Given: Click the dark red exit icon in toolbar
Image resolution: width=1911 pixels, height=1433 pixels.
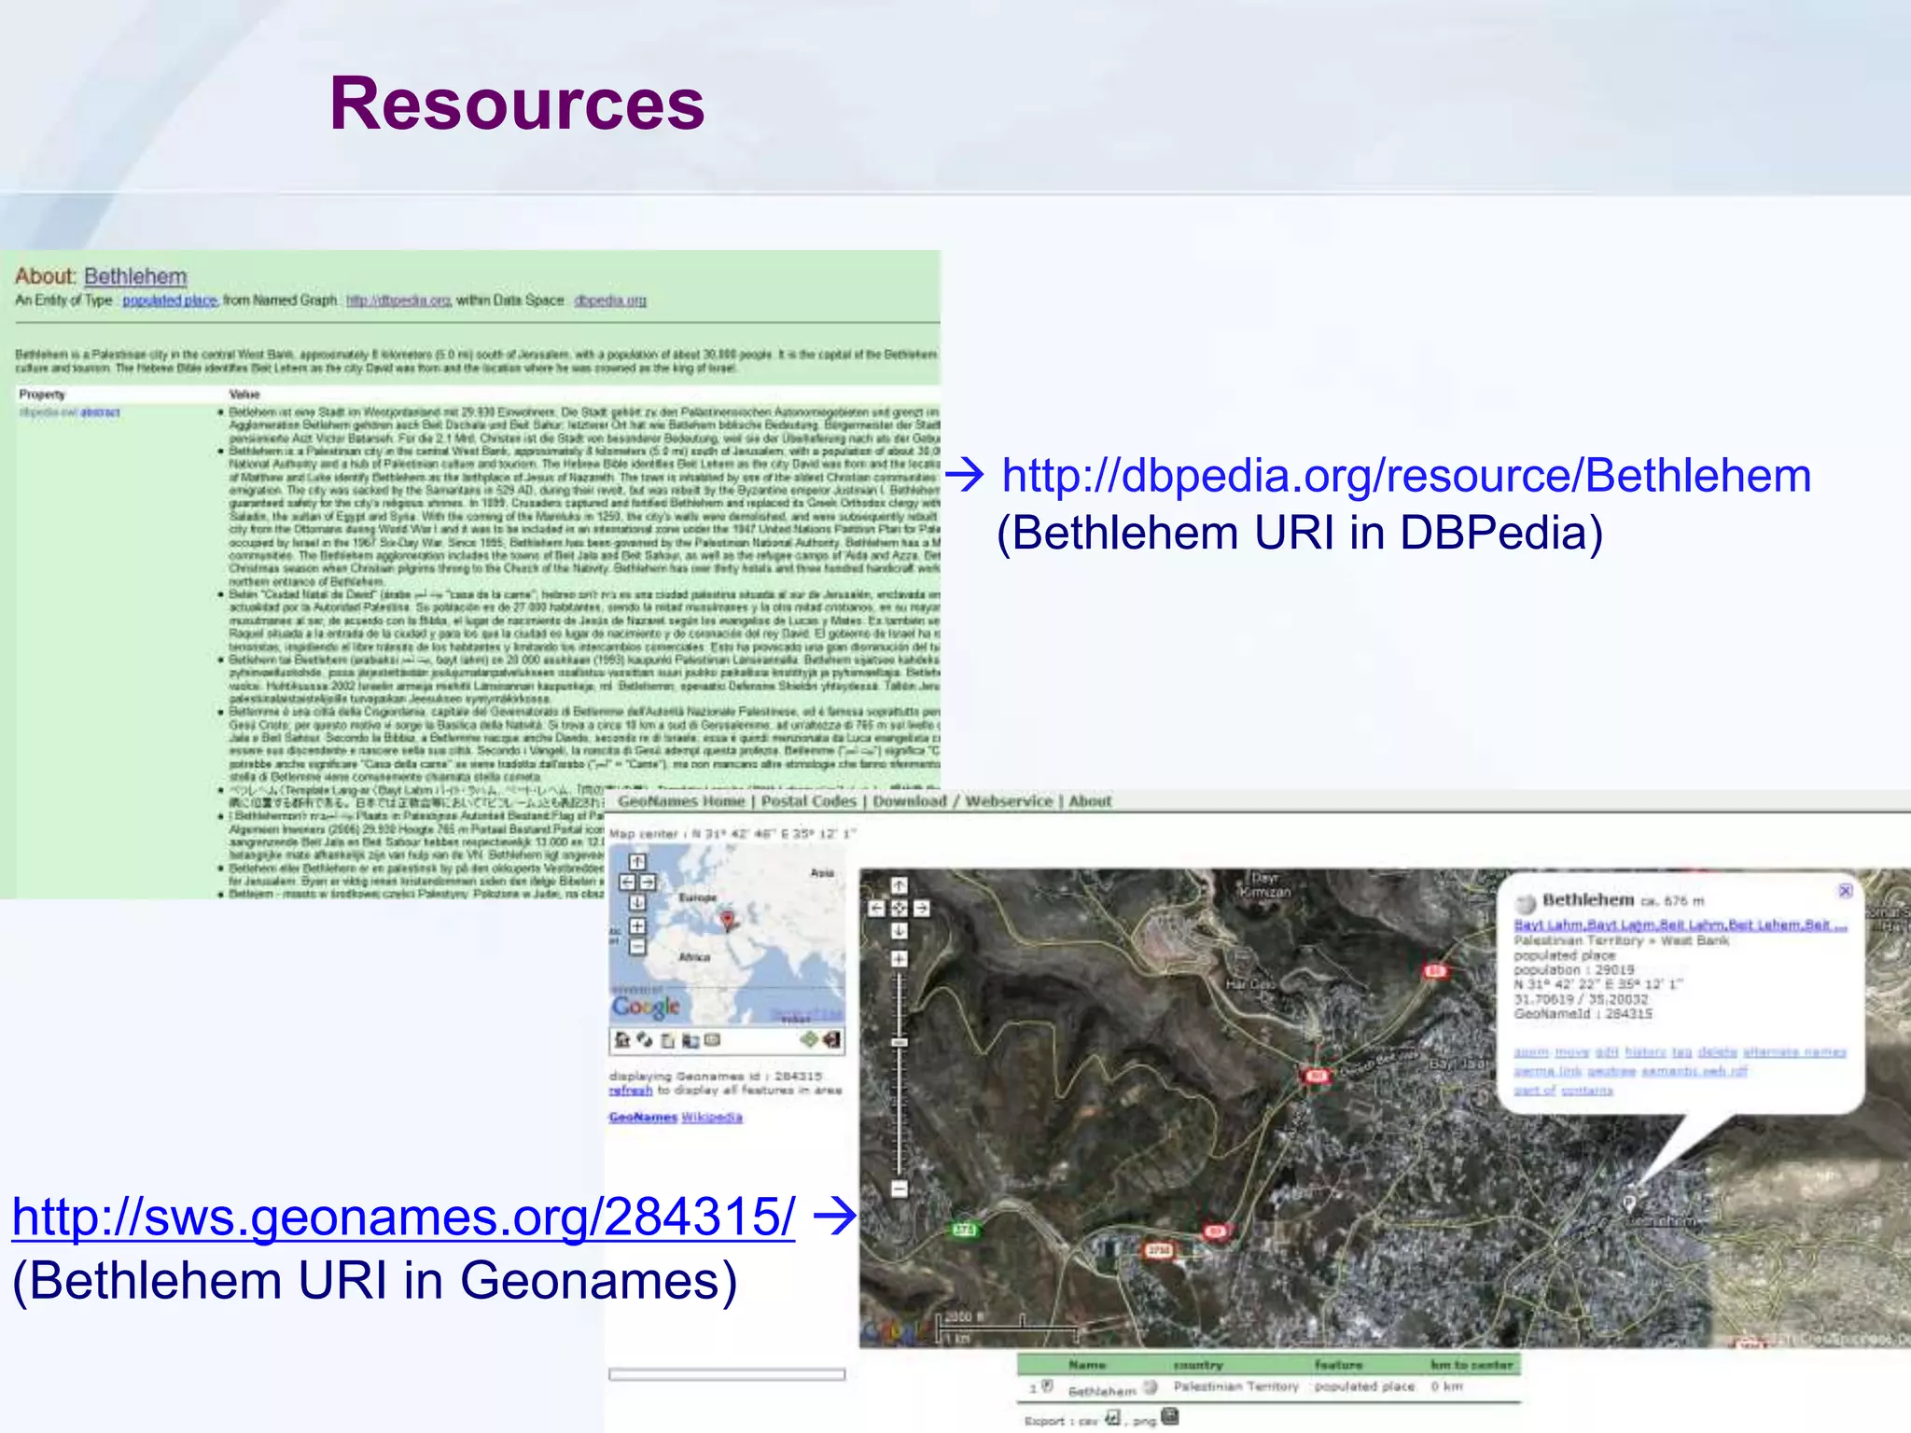Looking at the screenshot, I should (x=830, y=1039).
